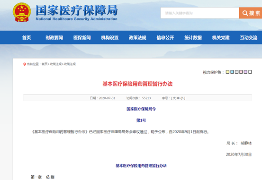Set font size to 大
The height and width of the screenshot is (180, 262).
[x=174, y=98]
